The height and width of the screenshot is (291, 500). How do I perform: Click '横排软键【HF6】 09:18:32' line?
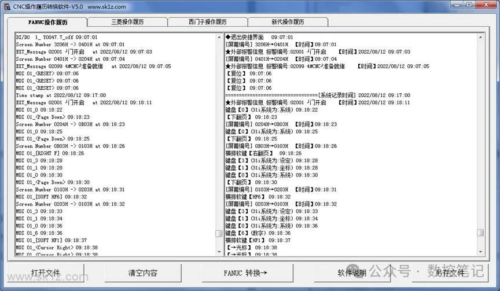258,197
